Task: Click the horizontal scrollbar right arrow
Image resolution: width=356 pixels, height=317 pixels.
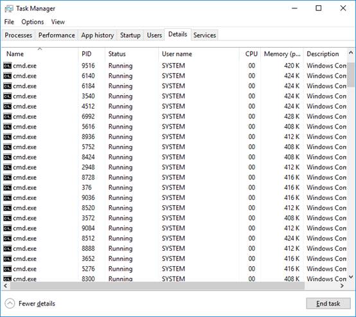Action: (343, 286)
